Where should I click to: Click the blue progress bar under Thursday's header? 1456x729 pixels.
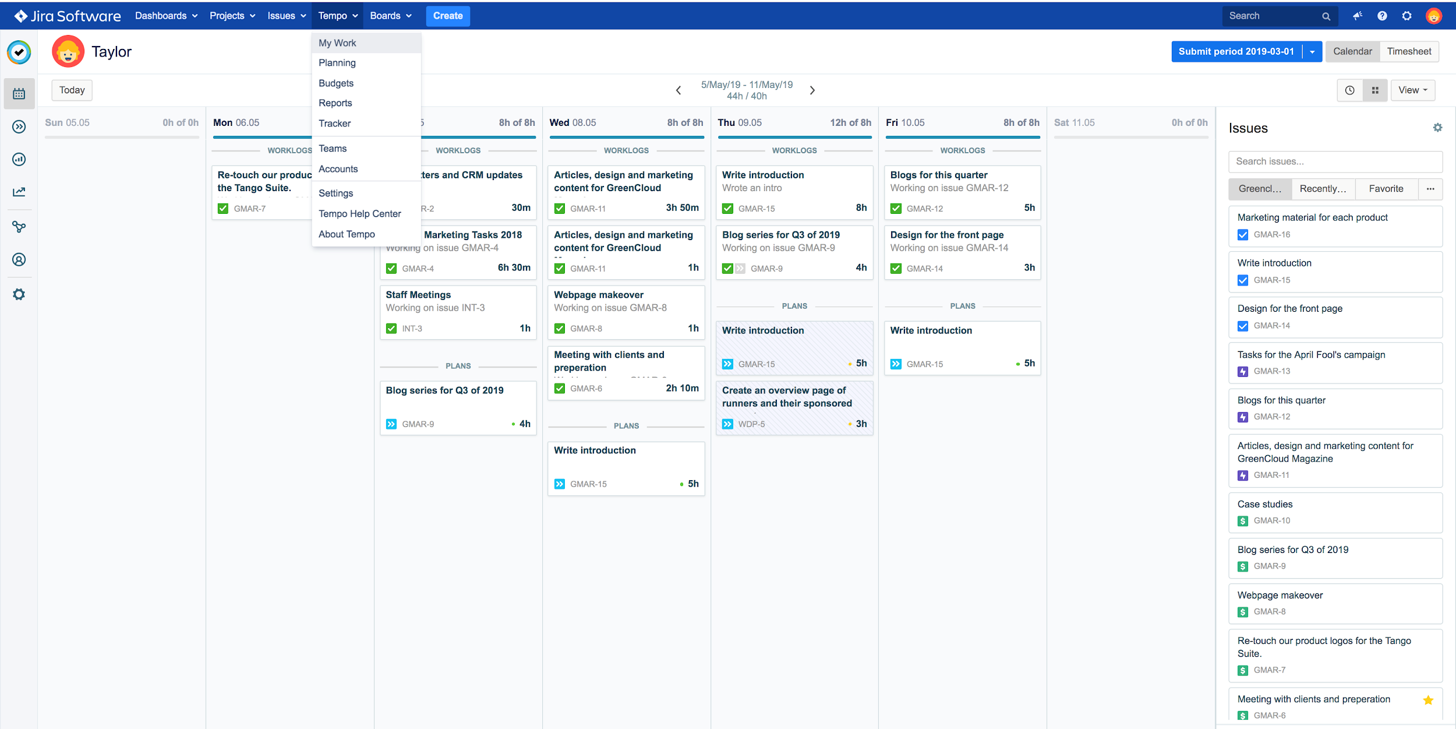pyautogui.click(x=794, y=138)
